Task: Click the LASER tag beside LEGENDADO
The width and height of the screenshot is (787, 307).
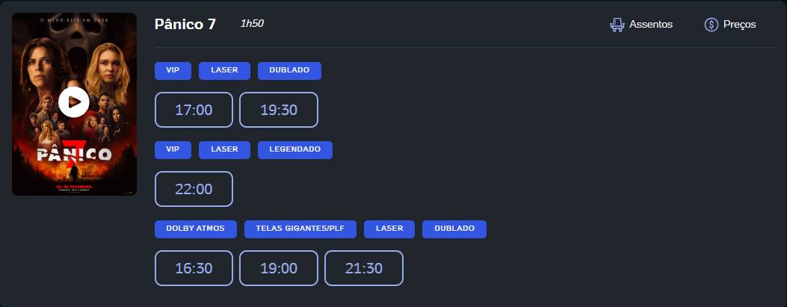Action: click(224, 149)
